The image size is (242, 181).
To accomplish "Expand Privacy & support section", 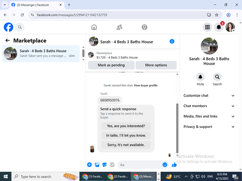I will tap(209, 126).
